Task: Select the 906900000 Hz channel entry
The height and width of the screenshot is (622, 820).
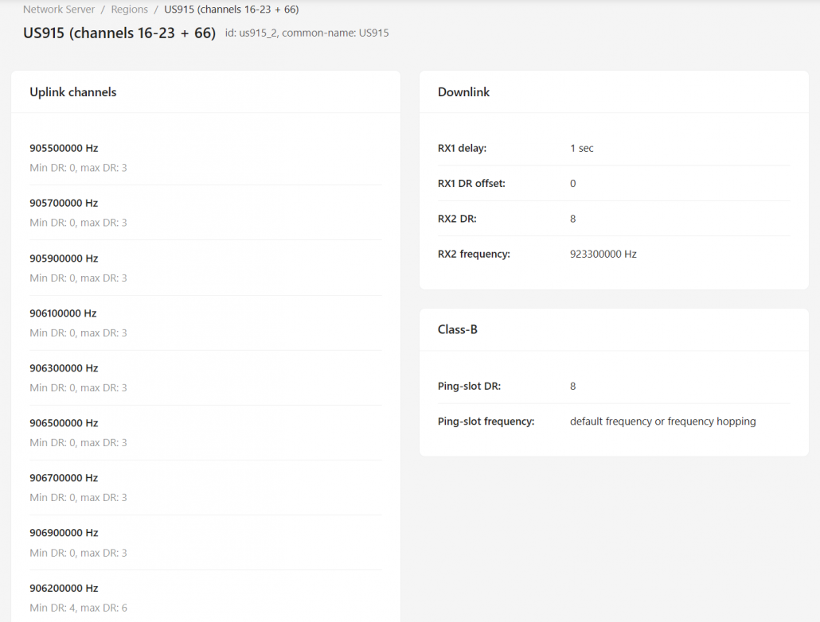Action: point(64,533)
